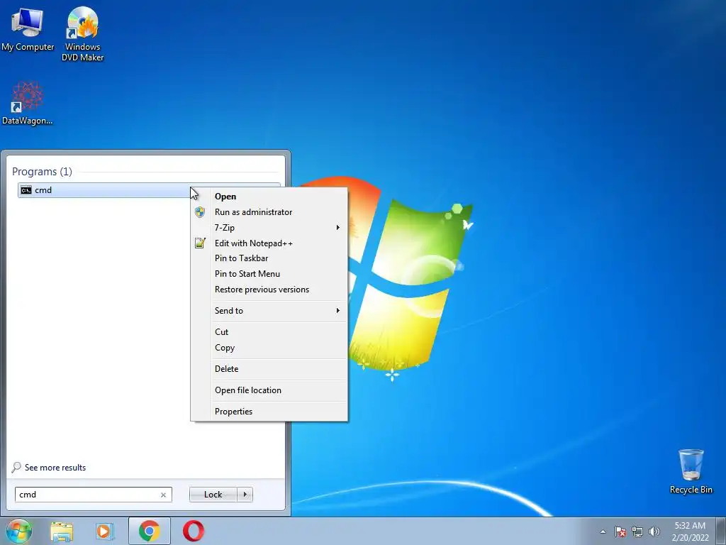The width and height of the screenshot is (726, 545).
Task: Choose Open in the context menu
Action: (x=269, y=197)
